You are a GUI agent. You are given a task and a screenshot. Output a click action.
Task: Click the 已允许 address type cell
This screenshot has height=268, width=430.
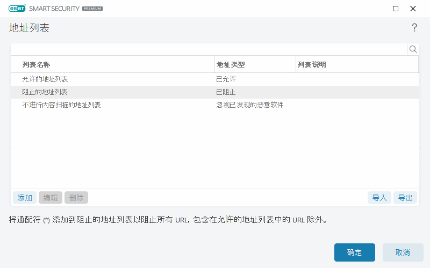click(226, 79)
